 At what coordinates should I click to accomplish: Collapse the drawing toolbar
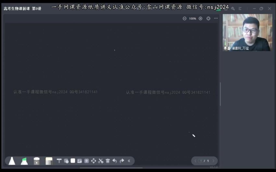(129, 161)
